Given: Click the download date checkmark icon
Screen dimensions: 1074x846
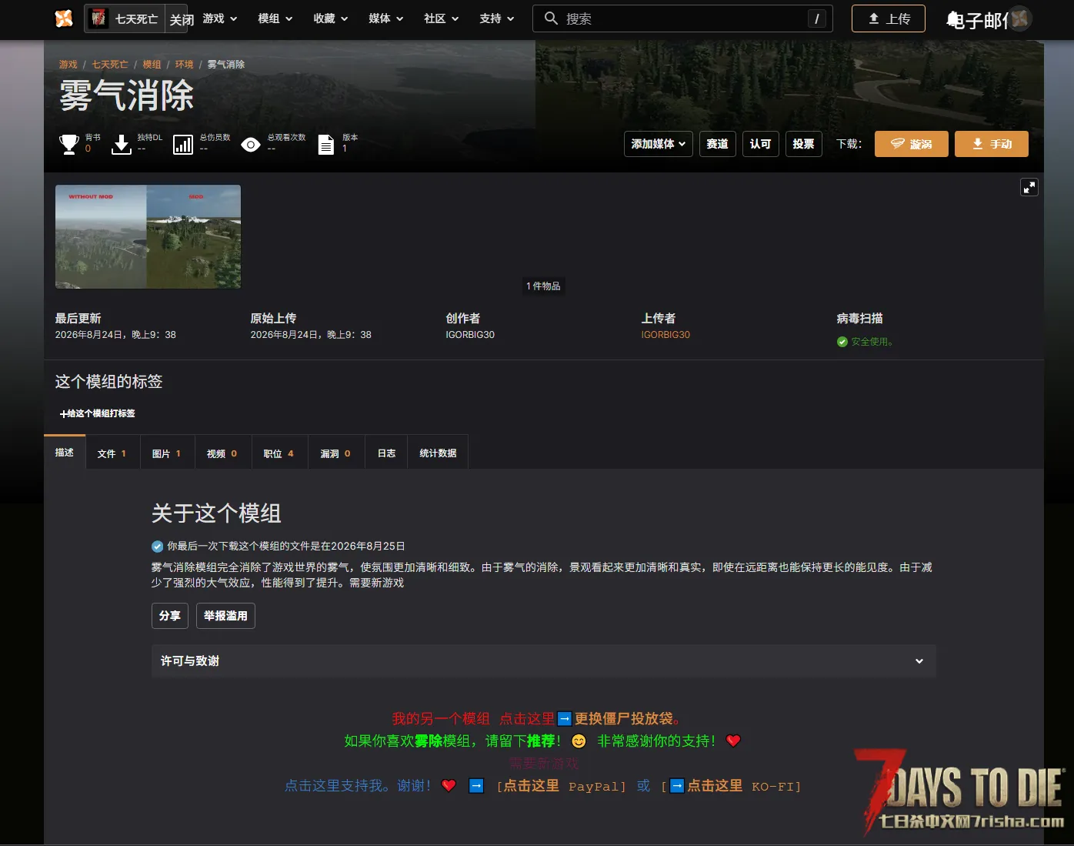Looking at the screenshot, I should coord(158,547).
